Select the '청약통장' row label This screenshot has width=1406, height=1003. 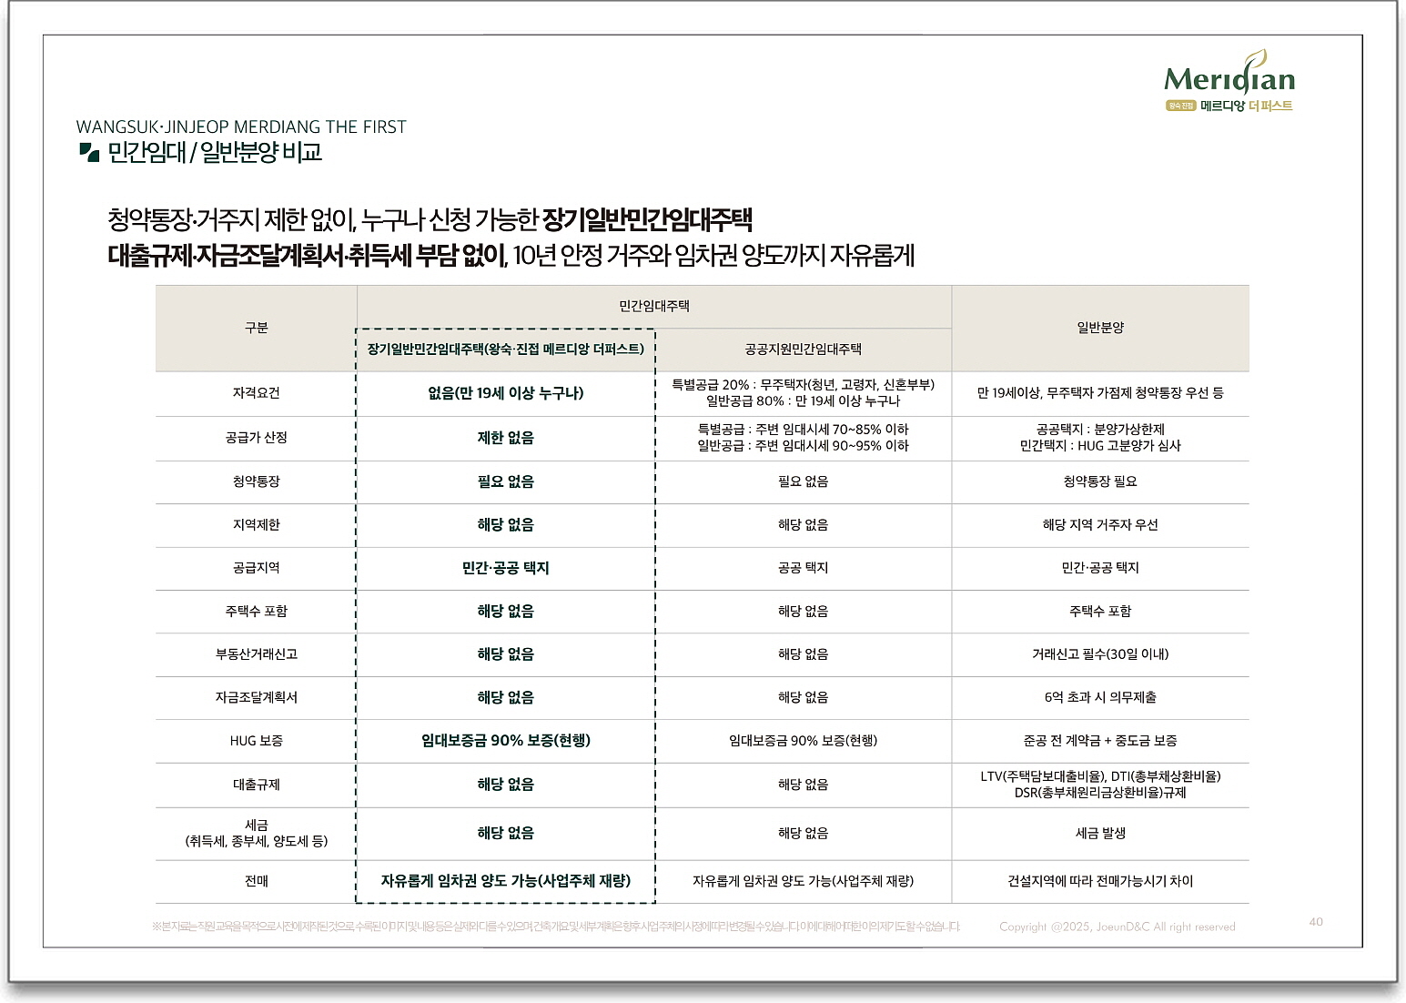pyautogui.click(x=257, y=481)
